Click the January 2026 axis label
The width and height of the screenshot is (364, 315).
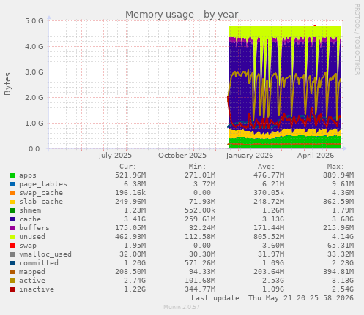coord(250,156)
